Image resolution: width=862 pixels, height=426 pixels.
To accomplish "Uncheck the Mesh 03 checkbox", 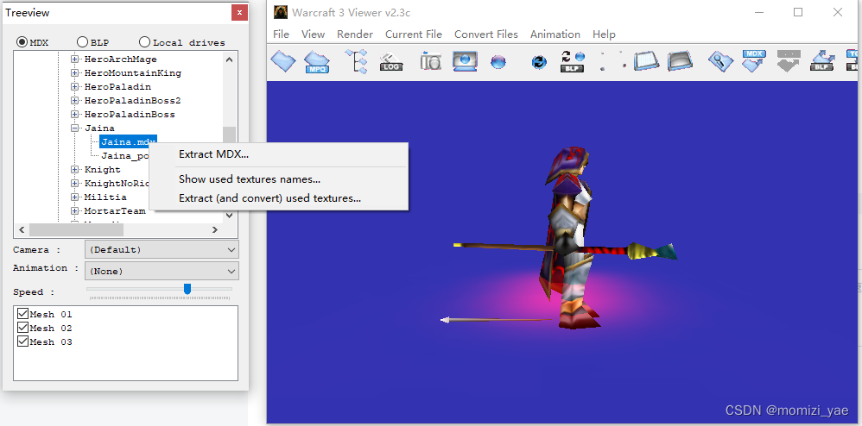I will click(x=22, y=341).
